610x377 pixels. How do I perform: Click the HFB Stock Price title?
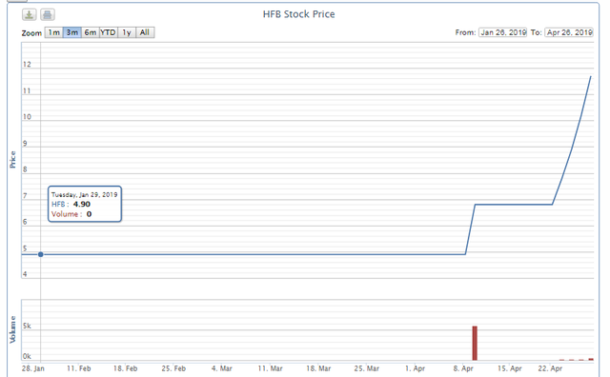[x=298, y=14]
